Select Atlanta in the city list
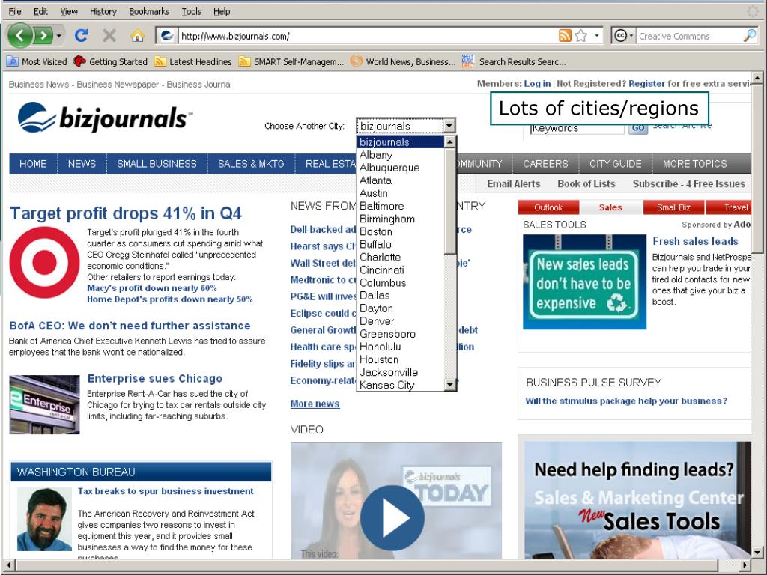767x575 pixels. point(375,180)
